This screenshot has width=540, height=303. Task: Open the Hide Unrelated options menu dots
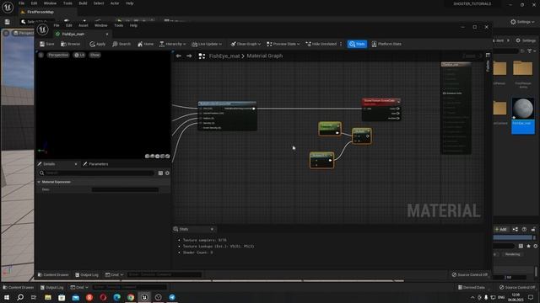click(341, 44)
